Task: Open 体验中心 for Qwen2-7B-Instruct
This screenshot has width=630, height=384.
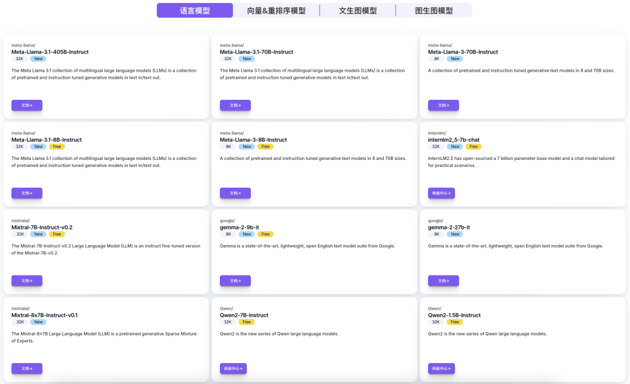Action: (x=233, y=368)
